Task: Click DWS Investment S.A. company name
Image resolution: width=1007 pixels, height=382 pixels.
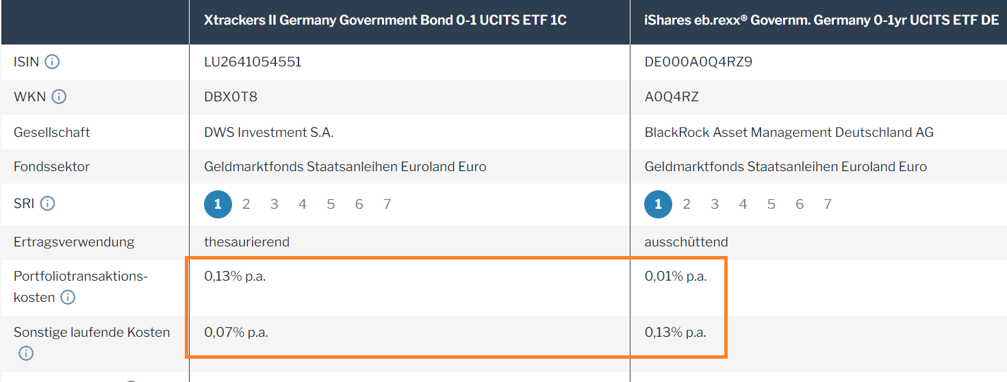Action: (268, 132)
